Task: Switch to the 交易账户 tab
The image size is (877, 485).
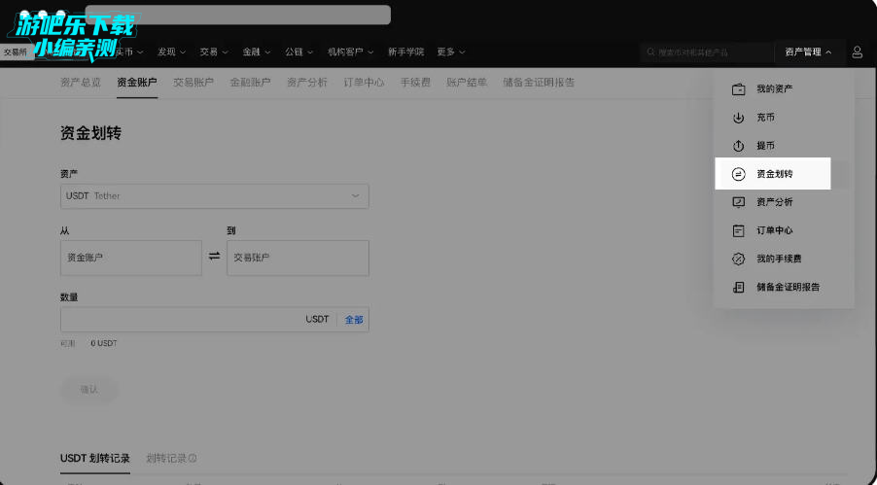Action: point(193,83)
